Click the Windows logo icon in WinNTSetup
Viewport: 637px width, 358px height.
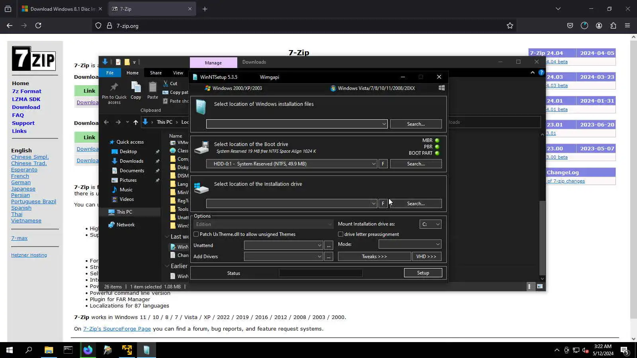[x=442, y=88]
